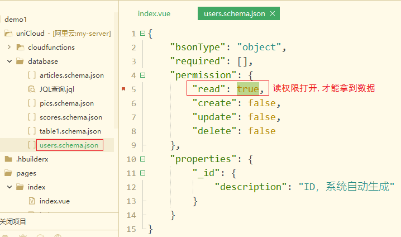The image size is (401, 237).
Task: Click the "update" false value on line 7
Action: (x=262, y=117)
